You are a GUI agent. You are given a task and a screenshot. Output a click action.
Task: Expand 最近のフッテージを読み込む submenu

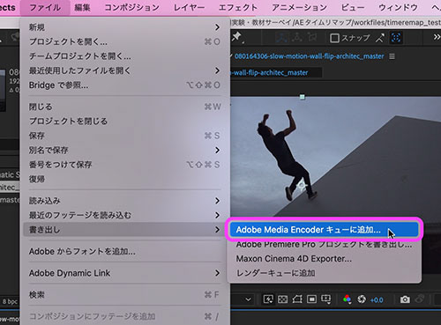click(217, 215)
